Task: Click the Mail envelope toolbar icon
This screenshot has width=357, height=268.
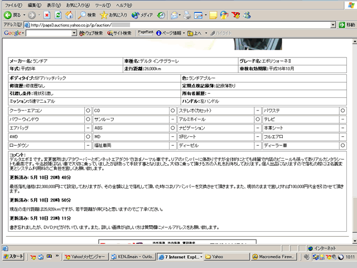Action: [x=174, y=15]
